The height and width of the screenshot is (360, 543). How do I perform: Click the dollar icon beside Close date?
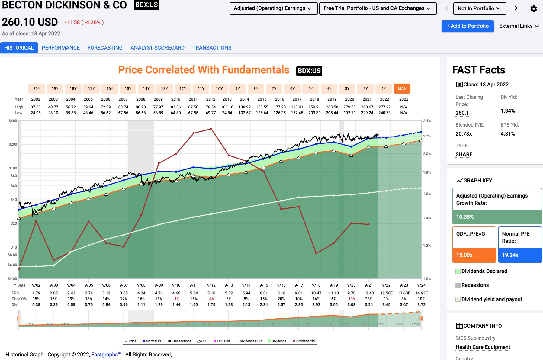pyautogui.click(x=459, y=85)
